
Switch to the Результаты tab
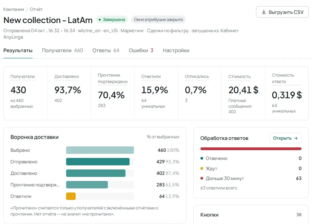(x=18, y=50)
